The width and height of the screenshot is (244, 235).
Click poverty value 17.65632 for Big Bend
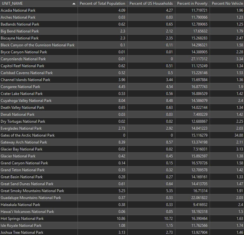tap(200, 31)
